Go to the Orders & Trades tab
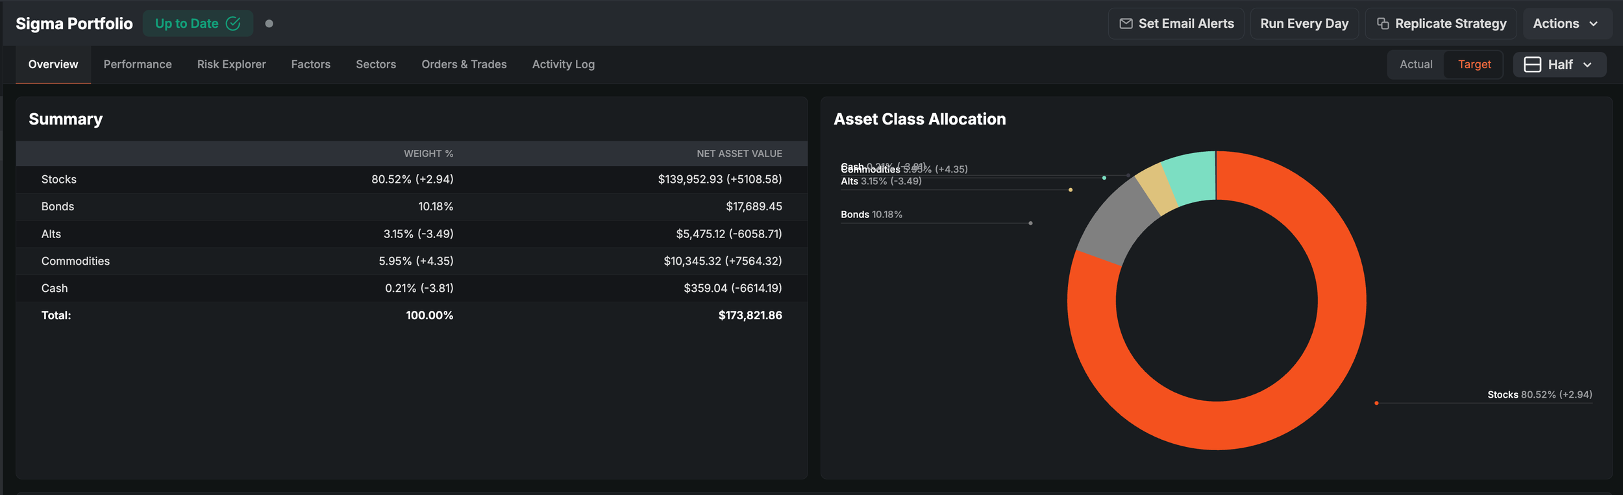This screenshot has height=495, width=1623. (464, 64)
